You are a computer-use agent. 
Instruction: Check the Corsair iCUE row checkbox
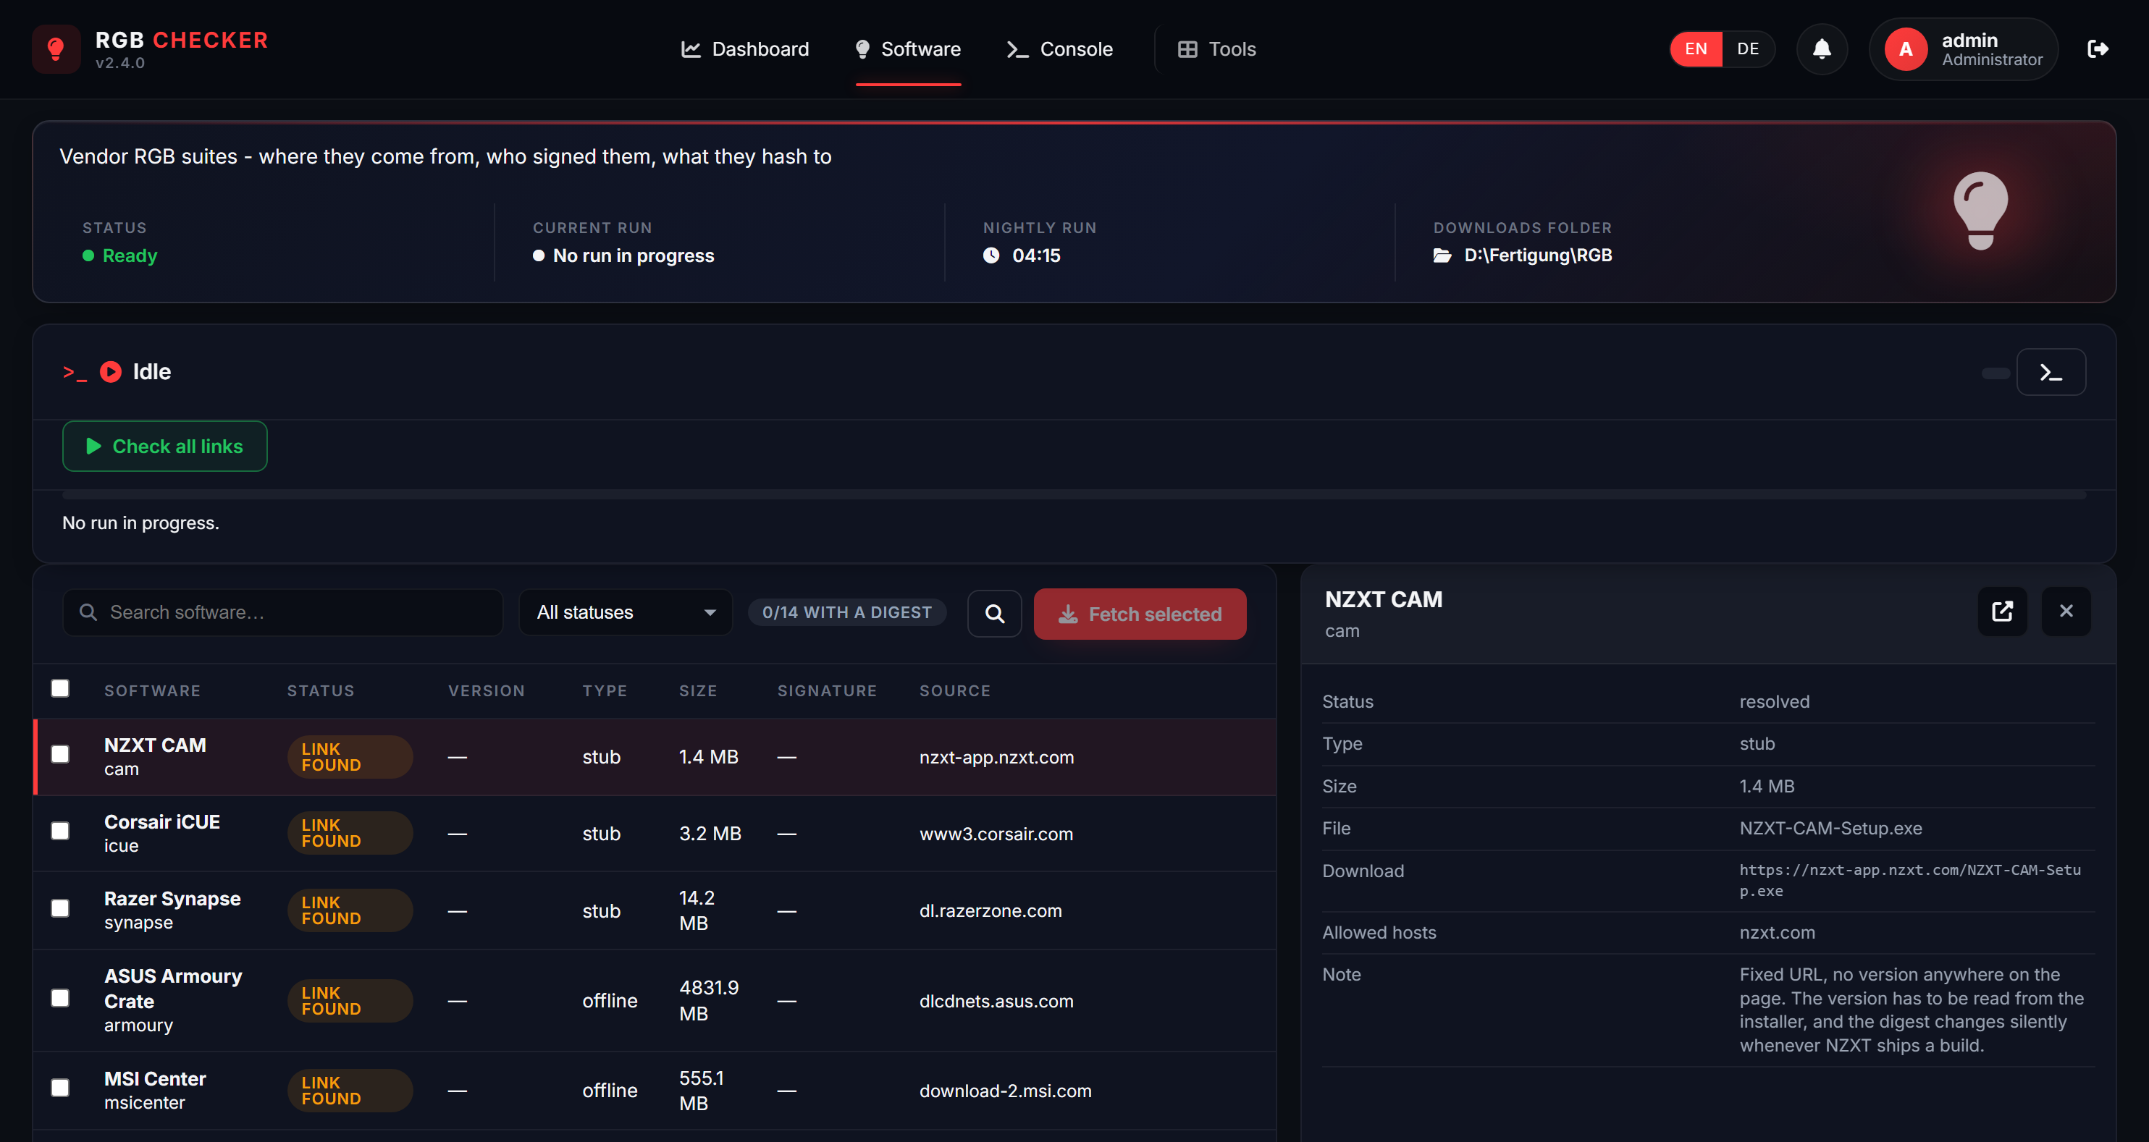coord(60,831)
